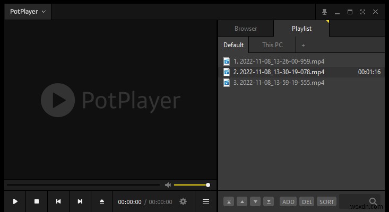Move selected item to top of playlist

tap(229, 201)
